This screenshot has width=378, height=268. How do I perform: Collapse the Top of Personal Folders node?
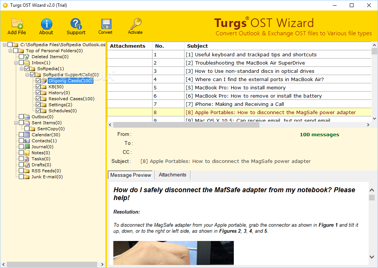coord(11,51)
